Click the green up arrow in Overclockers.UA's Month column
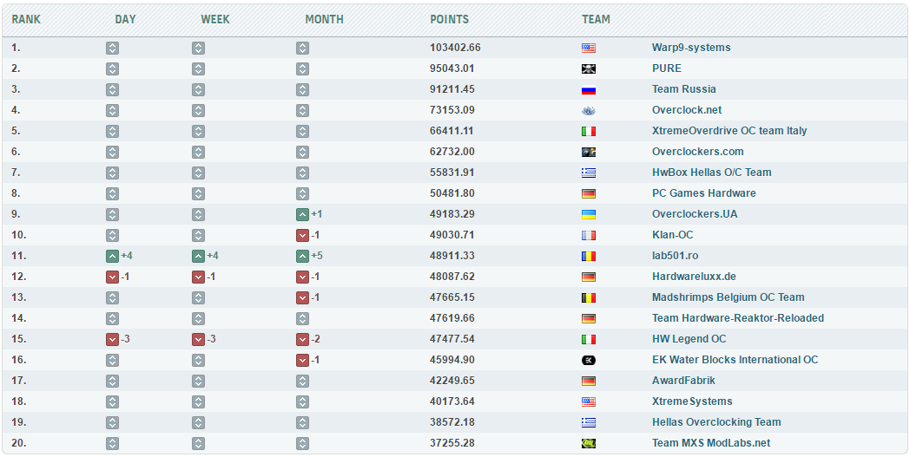 (302, 214)
